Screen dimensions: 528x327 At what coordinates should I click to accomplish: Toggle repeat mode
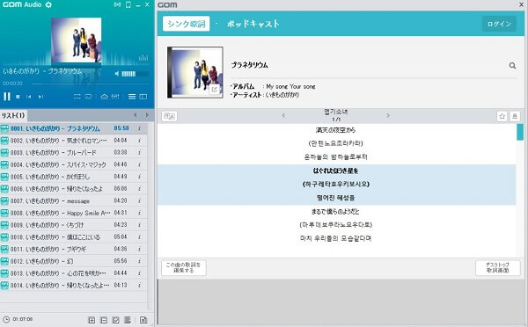tap(89, 97)
